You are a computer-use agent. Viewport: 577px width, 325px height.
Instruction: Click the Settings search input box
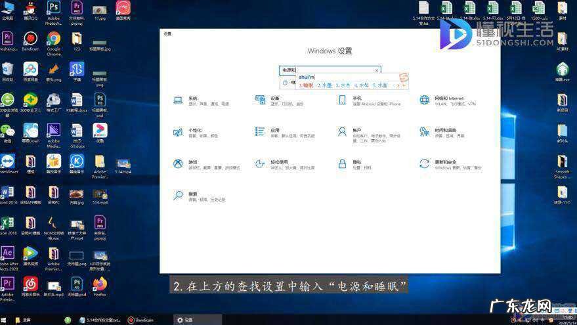coord(330,70)
